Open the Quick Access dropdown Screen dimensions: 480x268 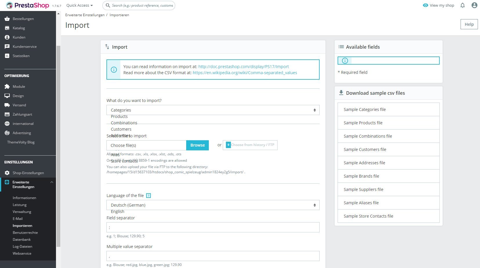(x=79, y=5)
